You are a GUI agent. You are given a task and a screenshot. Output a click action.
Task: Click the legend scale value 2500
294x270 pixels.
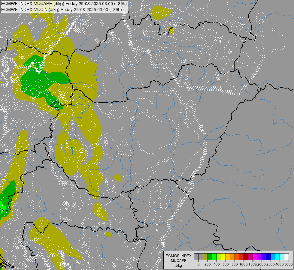(x=271, y=264)
